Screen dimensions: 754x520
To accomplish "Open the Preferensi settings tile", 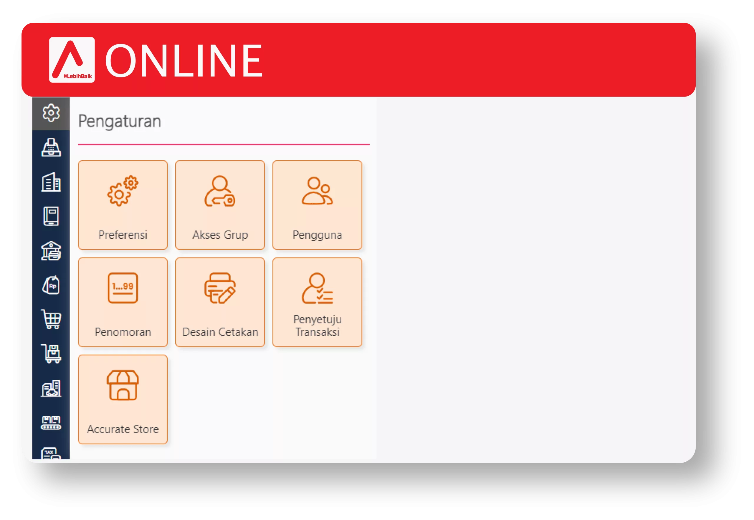I will (x=123, y=205).
